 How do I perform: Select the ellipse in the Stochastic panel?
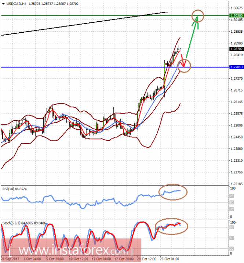click(x=171, y=226)
